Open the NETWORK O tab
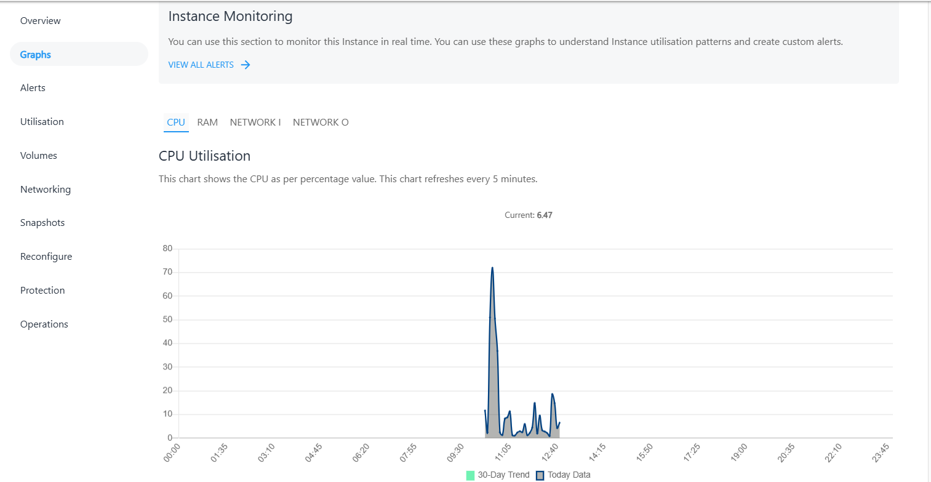This screenshot has height=482, width=931. pos(321,122)
